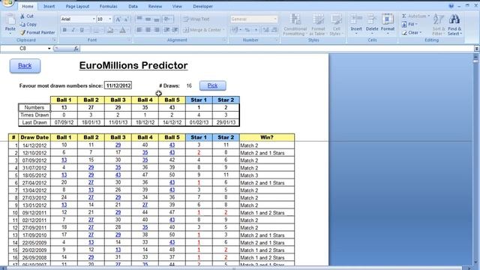Click linked number 29 in 14/12/2012 row

(118, 145)
